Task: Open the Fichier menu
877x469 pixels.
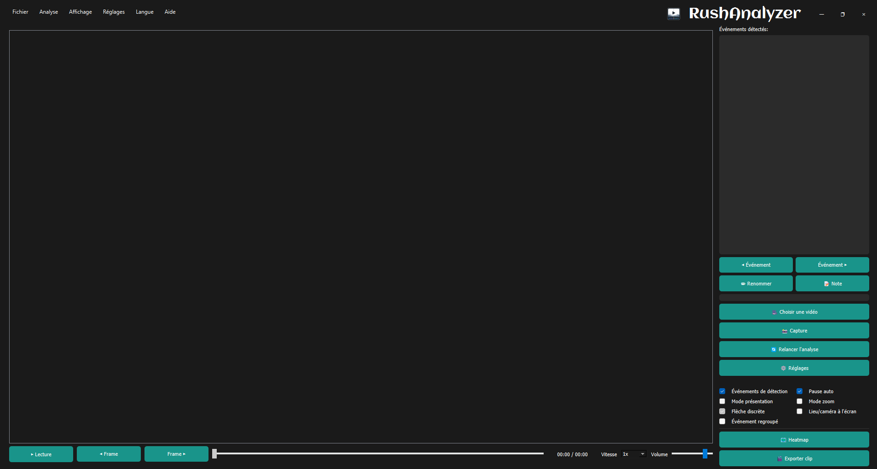Action: point(20,12)
